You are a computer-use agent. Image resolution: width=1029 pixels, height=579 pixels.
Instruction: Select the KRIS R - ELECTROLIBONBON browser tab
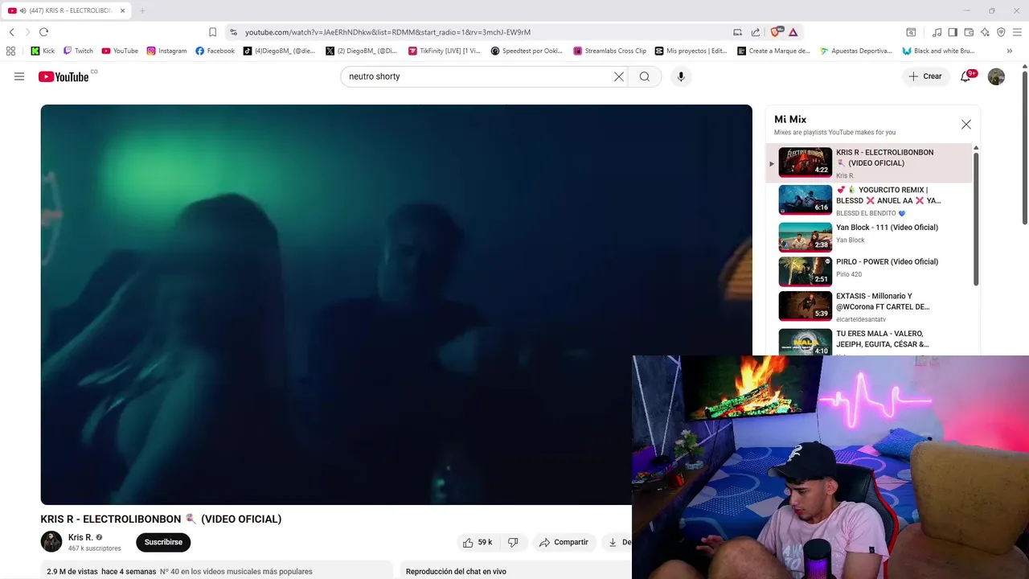pos(66,10)
